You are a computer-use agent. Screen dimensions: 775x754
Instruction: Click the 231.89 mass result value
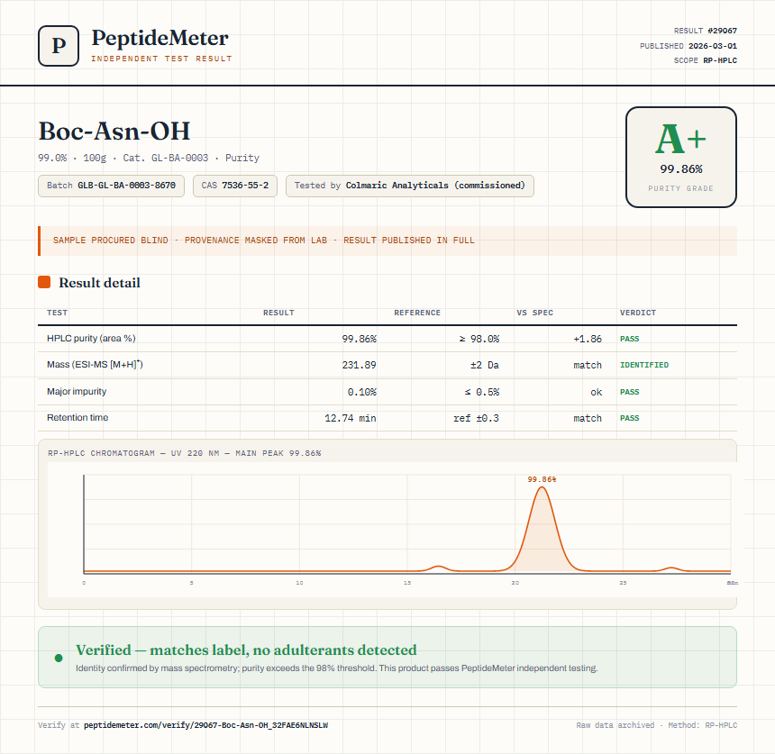point(359,365)
